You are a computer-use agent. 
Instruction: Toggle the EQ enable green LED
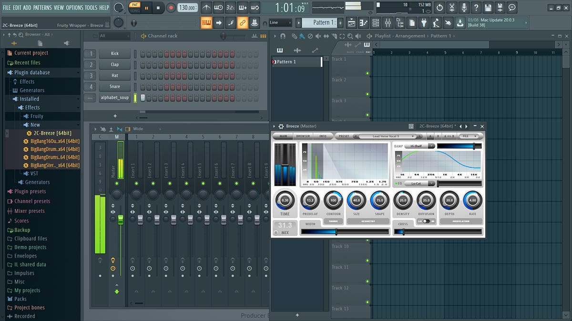click(x=396, y=184)
